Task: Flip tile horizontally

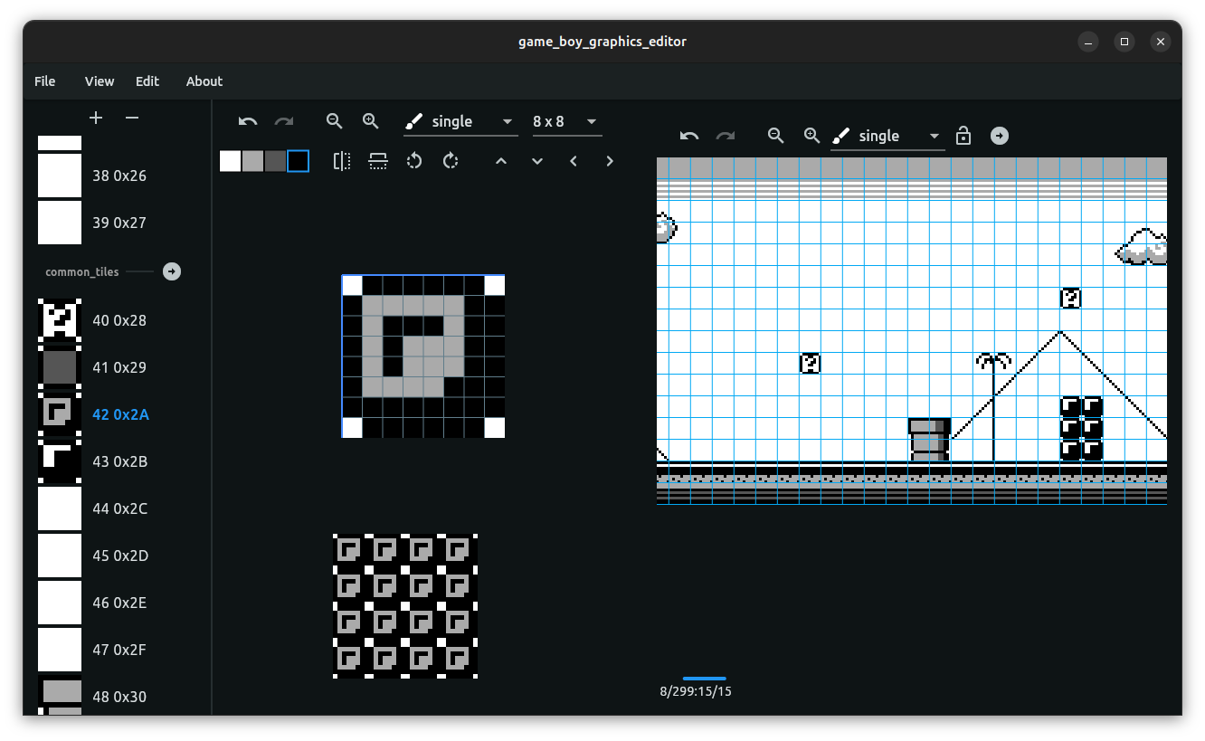Action: point(342,161)
